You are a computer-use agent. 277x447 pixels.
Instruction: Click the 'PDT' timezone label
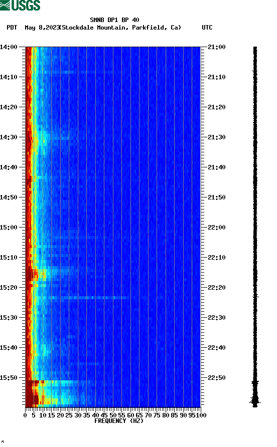12,28
